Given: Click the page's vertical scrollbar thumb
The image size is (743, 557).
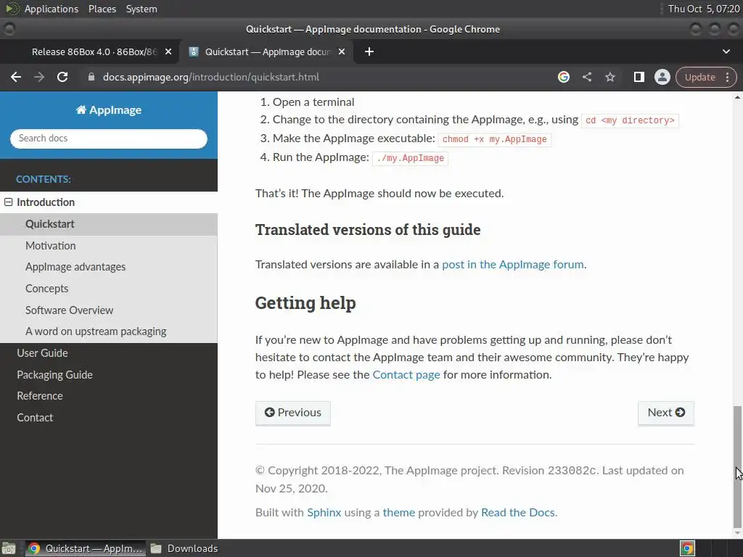Looking at the screenshot, I should click(737, 466).
